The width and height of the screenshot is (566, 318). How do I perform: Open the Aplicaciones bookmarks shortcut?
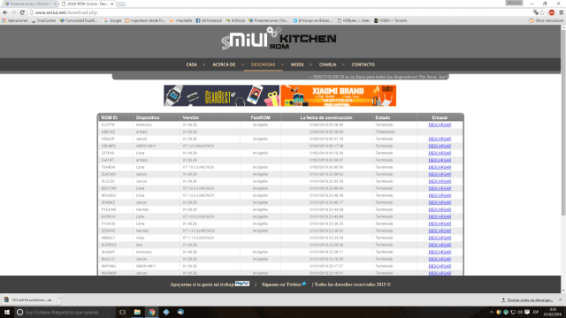[x=15, y=20]
